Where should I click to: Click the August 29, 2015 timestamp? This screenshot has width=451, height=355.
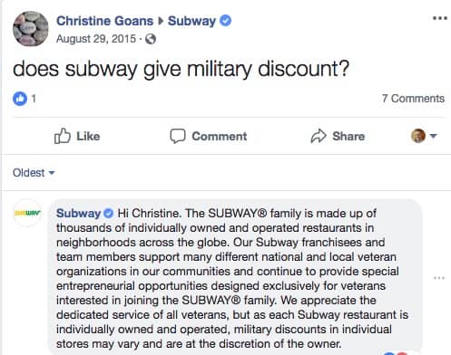(96, 39)
